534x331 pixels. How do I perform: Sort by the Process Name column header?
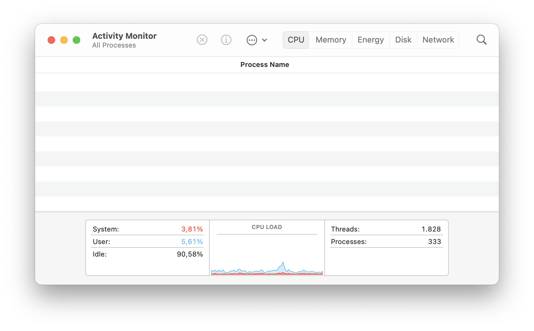[265, 65]
